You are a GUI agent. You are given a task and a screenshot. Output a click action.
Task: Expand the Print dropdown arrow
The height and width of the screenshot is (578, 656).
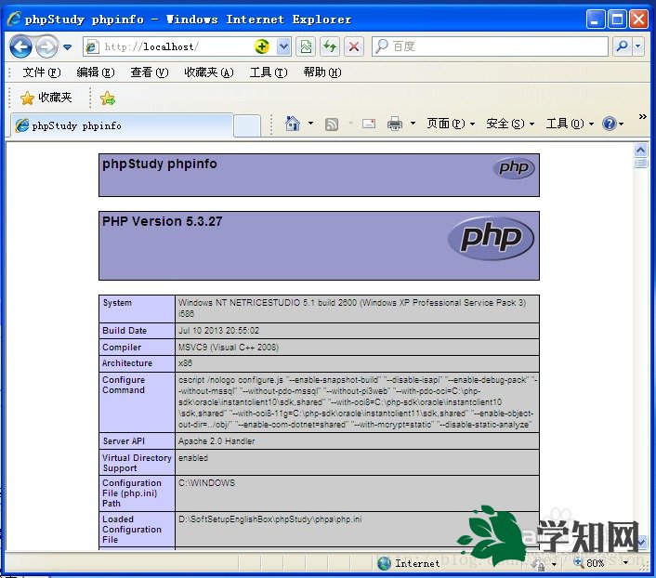tap(413, 124)
